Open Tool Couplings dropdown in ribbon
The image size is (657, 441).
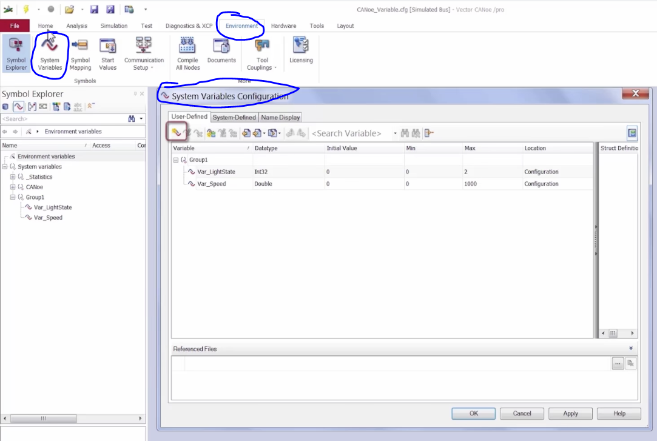[262, 53]
